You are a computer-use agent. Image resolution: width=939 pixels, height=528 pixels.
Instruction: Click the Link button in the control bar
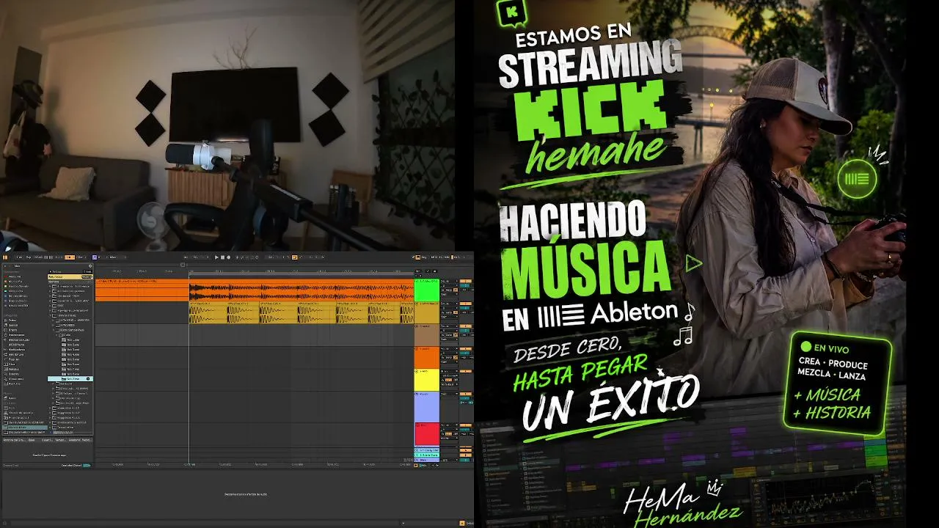click(20, 257)
